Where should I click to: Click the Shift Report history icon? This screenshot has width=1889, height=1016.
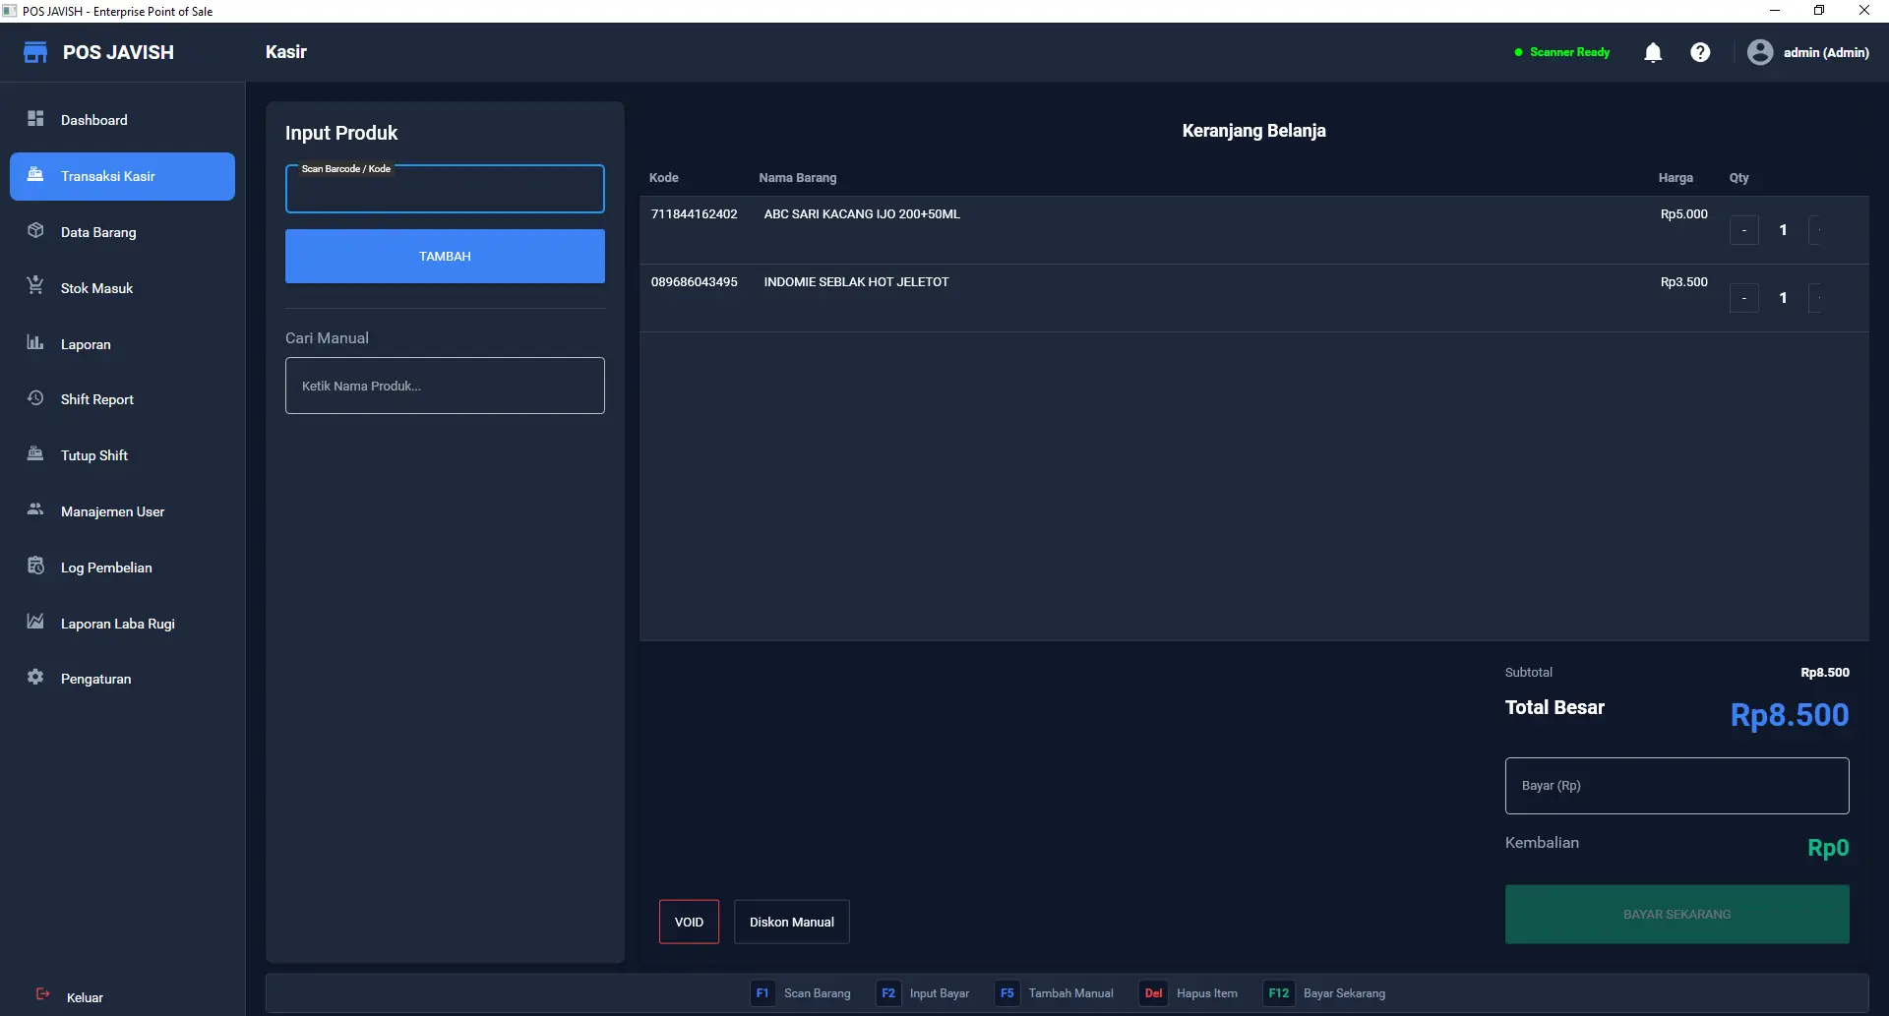pyautogui.click(x=35, y=398)
